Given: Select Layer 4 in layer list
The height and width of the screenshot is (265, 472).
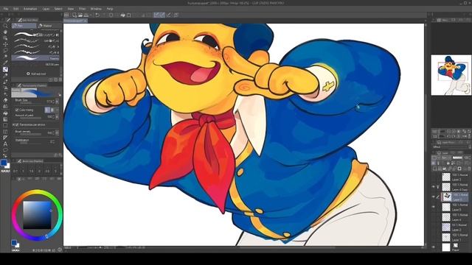Looking at the screenshot, I should coord(455,217).
